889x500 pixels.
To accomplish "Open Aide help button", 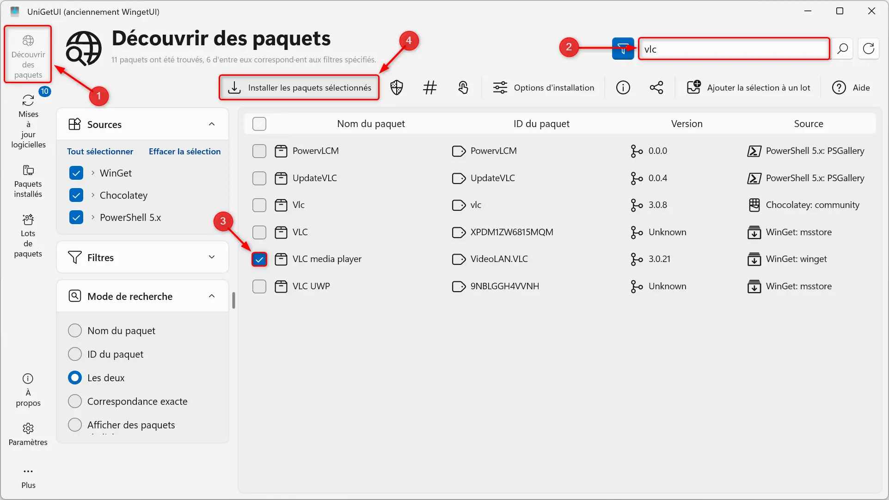I will click(851, 87).
